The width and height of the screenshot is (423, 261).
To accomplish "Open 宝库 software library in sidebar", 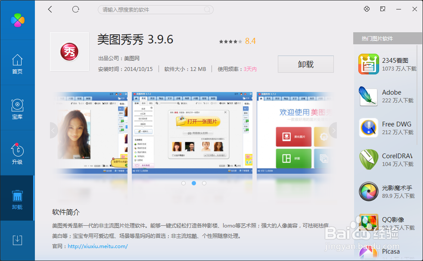I will click(x=17, y=109).
